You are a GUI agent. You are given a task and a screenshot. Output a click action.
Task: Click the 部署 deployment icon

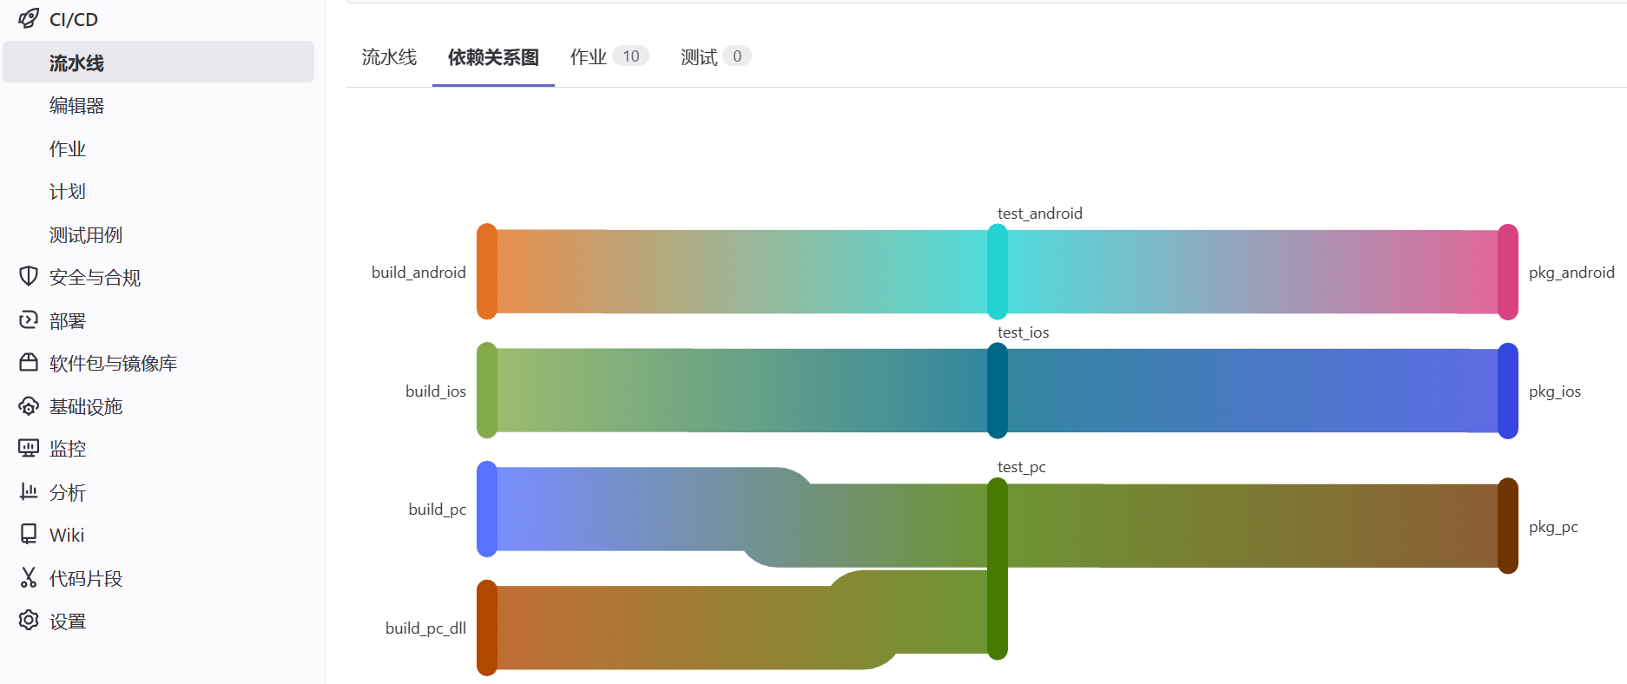(x=29, y=320)
